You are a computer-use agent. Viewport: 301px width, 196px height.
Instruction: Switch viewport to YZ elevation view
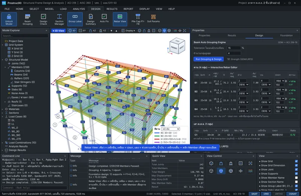(x=103, y=31)
